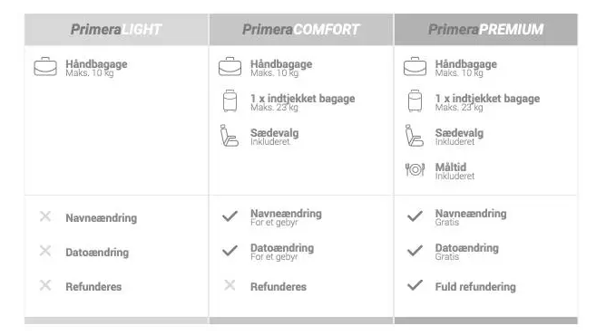Click the hand baggage icon under Primera Comfort
The height and width of the screenshot is (335, 606).
point(230,67)
